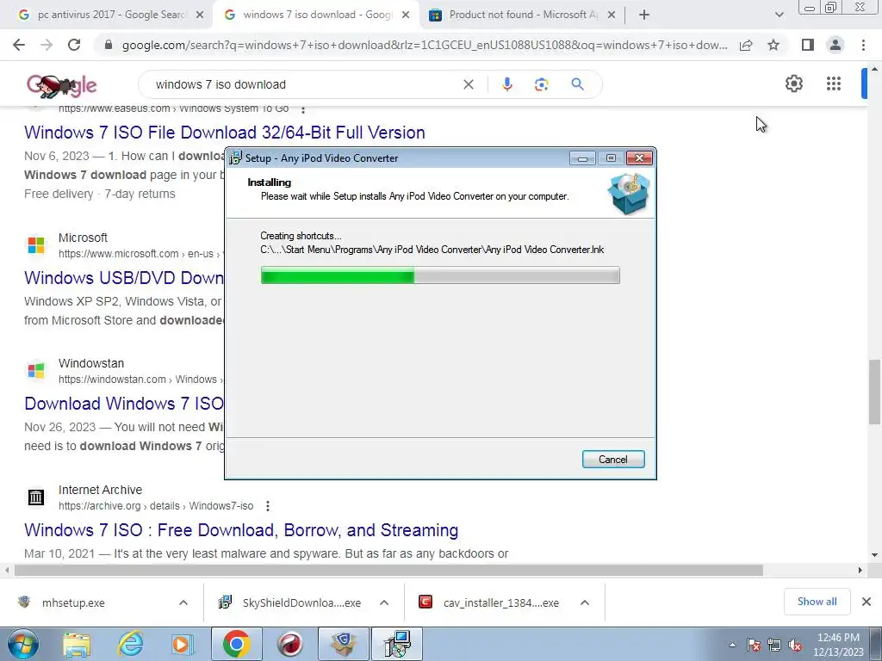
Task: Click the Google doodle logo
Action: [62, 85]
